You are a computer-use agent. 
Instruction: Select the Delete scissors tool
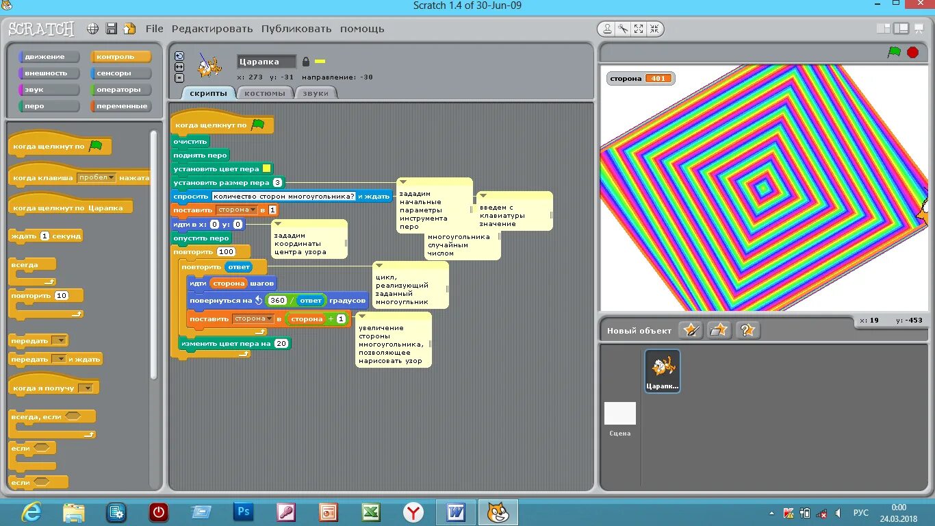pos(623,29)
